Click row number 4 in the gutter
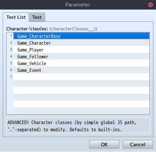The image size is (156, 152). (11, 56)
